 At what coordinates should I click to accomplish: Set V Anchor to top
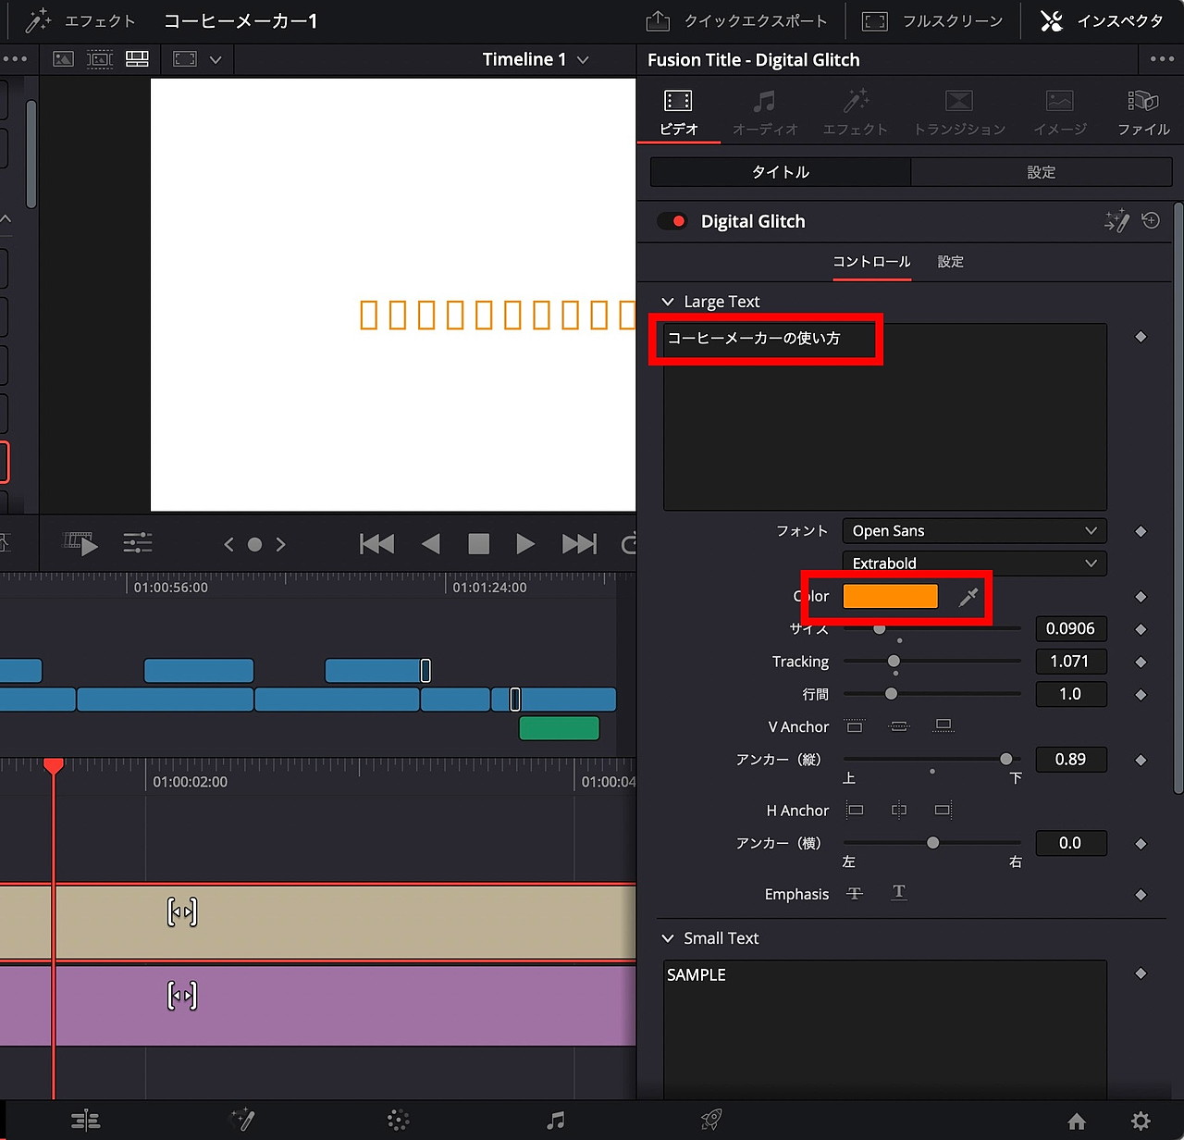pyautogui.click(x=855, y=726)
